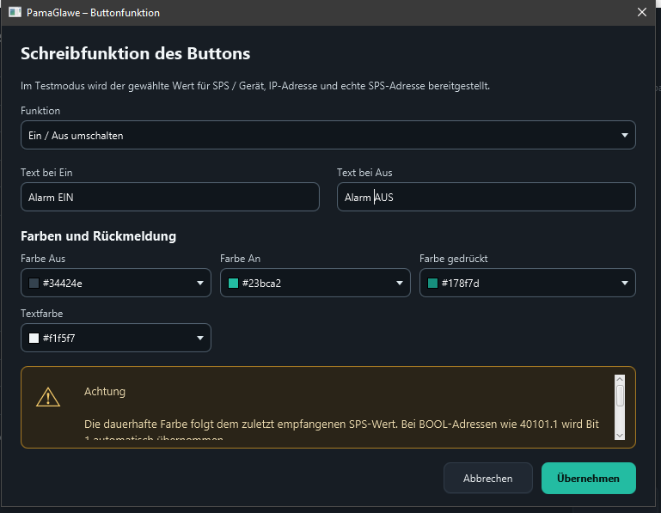Click the warning triangle icon

(48, 397)
